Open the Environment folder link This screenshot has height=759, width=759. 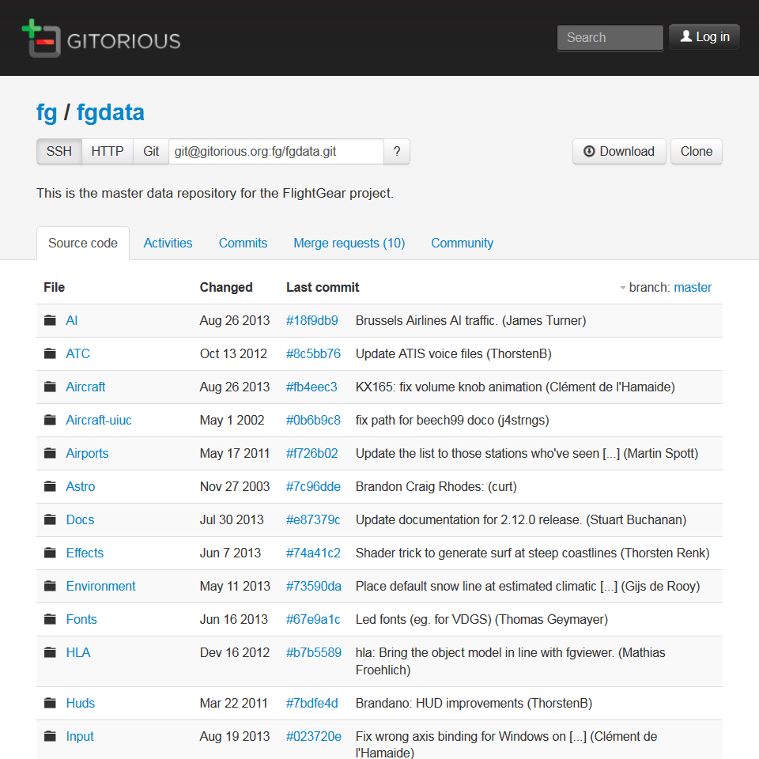[100, 586]
